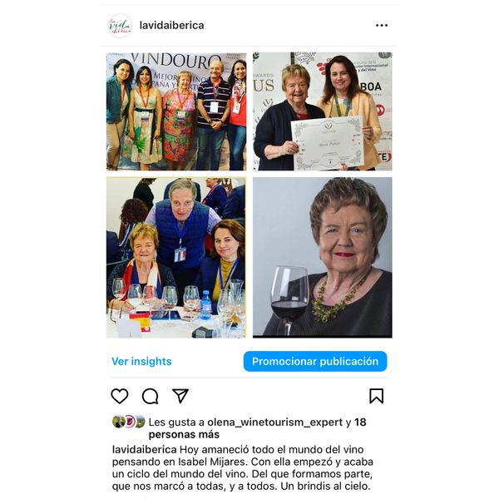This screenshot has width=499, height=499.
Task: Open the lavidaiberica profile picture
Action: [x=120, y=26]
